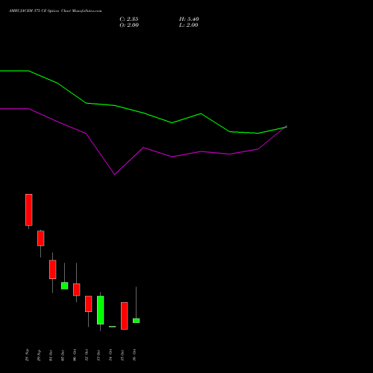Image resolution: width=373 pixels, height=373 pixels.
Task: Click the '01 Oct' date label
Action: pyautogui.click(x=51, y=355)
